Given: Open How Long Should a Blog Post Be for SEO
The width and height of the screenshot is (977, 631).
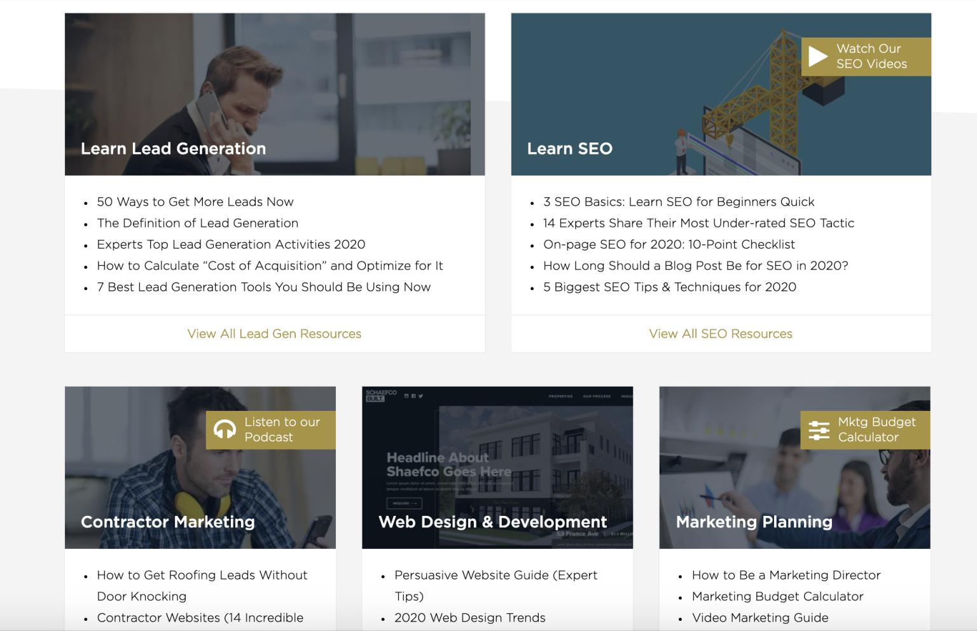Looking at the screenshot, I should pyautogui.click(x=695, y=266).
